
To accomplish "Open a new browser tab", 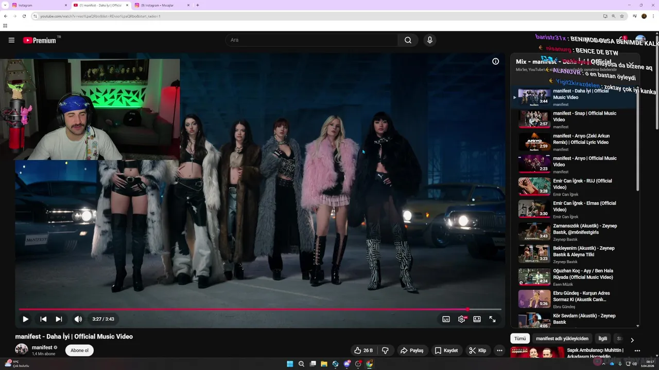I will click(198, 5).
